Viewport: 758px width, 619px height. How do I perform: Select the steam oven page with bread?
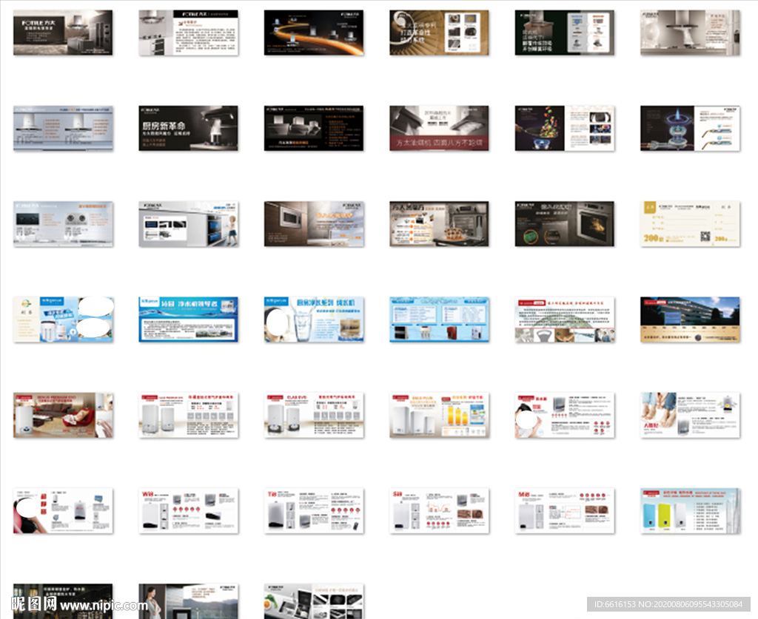tap(439, 224)
